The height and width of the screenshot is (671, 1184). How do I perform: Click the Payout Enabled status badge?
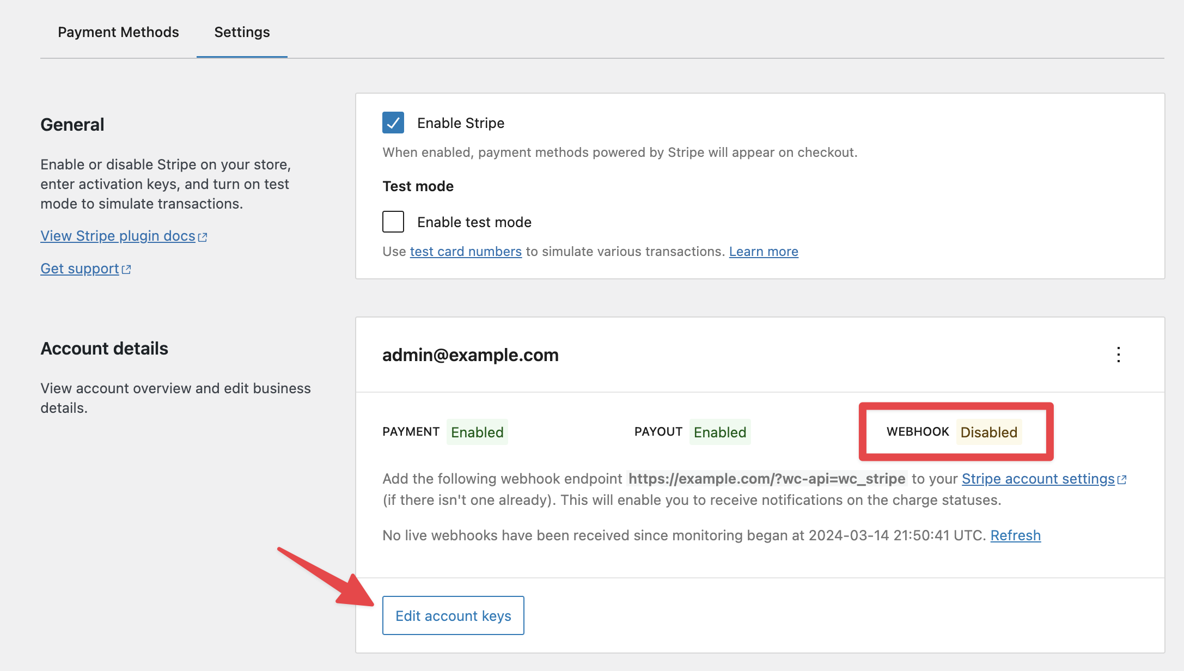[719, 432]
